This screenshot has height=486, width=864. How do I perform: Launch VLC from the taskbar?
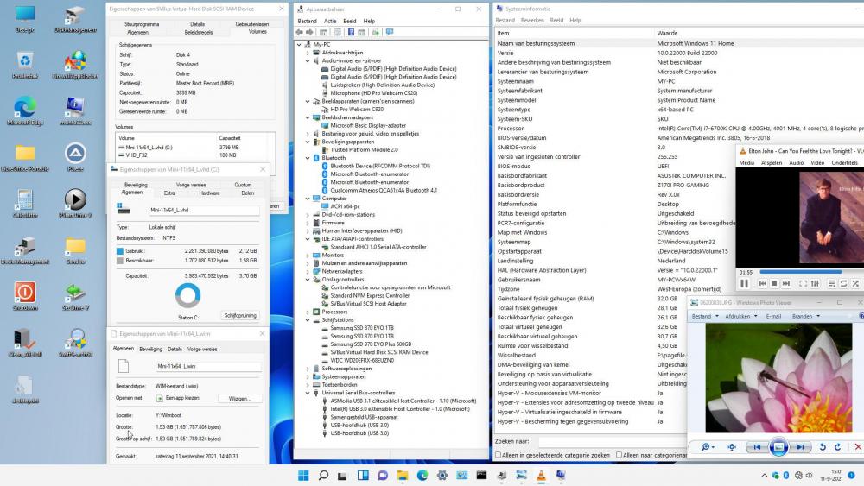(541, 476)
